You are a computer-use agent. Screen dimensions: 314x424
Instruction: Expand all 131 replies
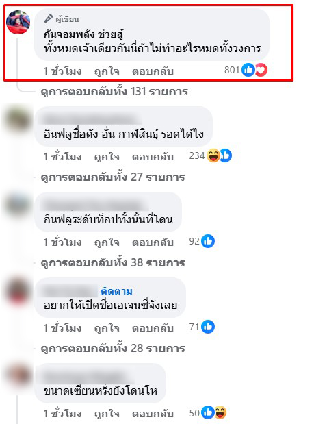click(114, 91)
